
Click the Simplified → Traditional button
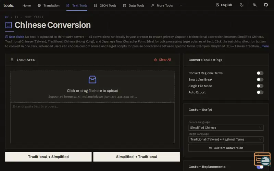pyautogui.click(x=136, y=157)
